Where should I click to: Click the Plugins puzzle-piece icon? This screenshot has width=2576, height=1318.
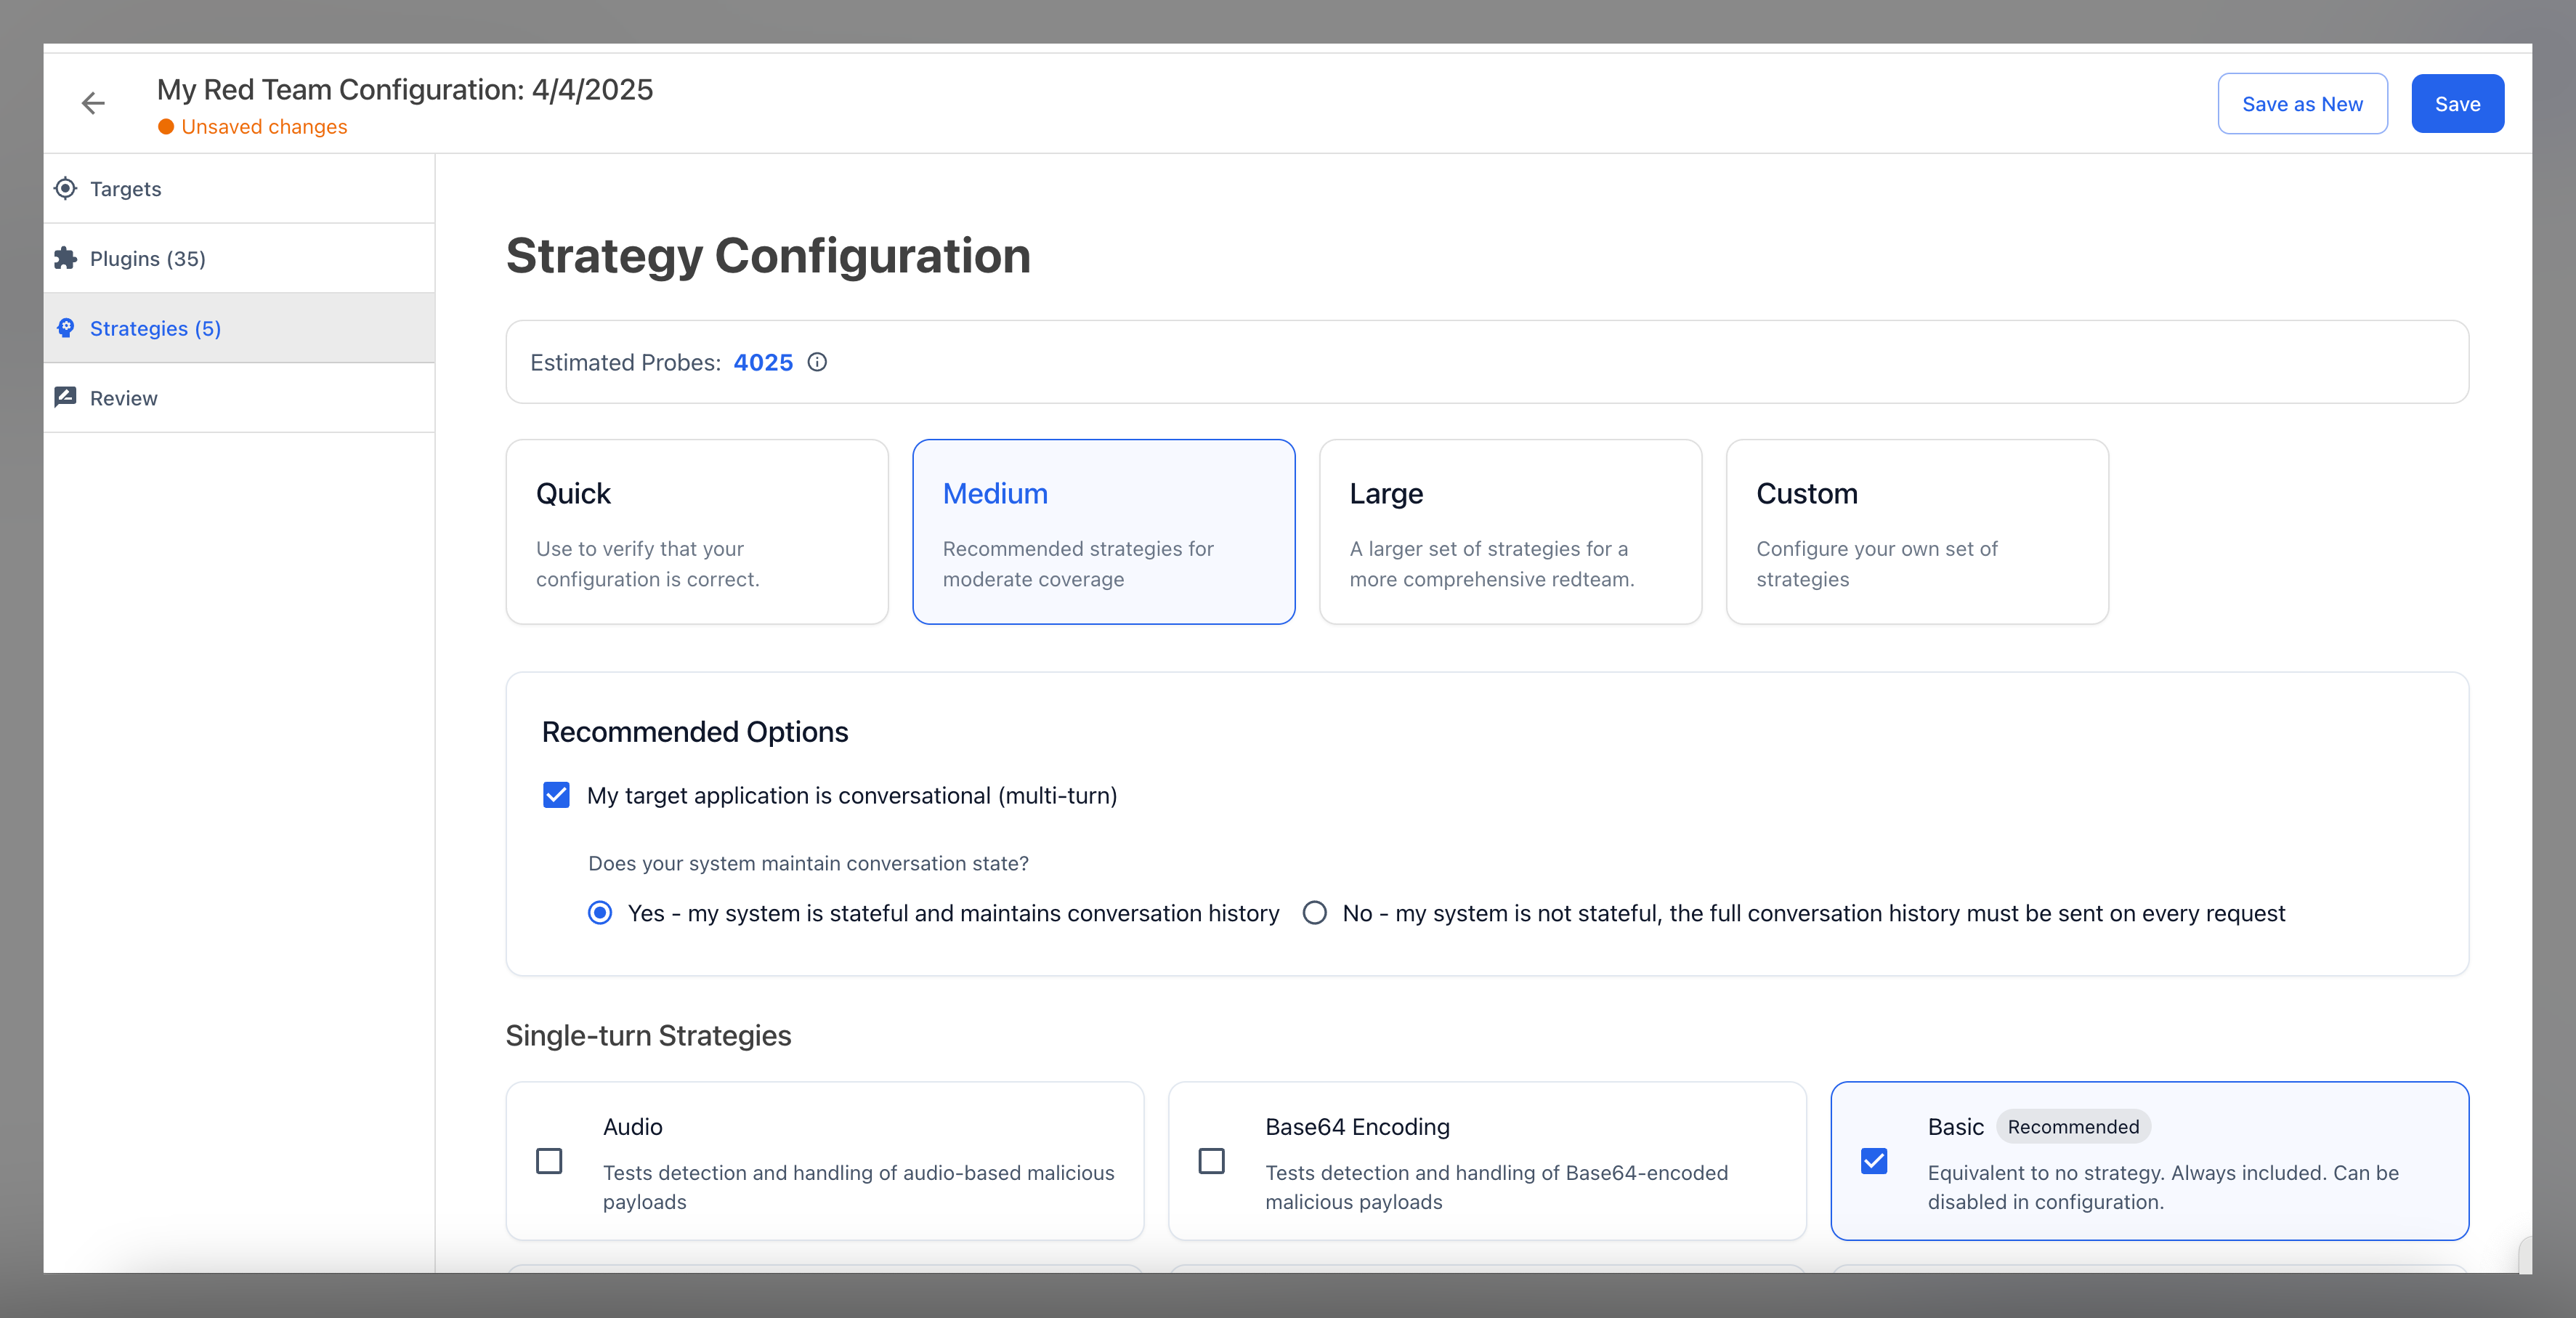coord(65,257)
